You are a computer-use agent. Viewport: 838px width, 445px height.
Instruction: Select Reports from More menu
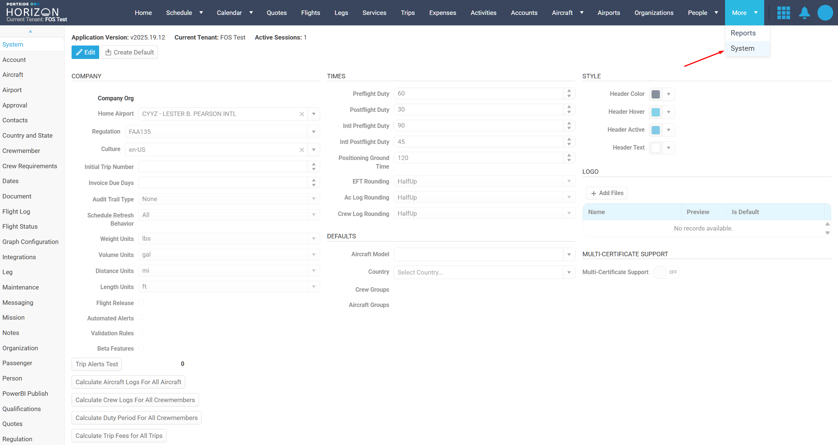[x=743, y=33]
